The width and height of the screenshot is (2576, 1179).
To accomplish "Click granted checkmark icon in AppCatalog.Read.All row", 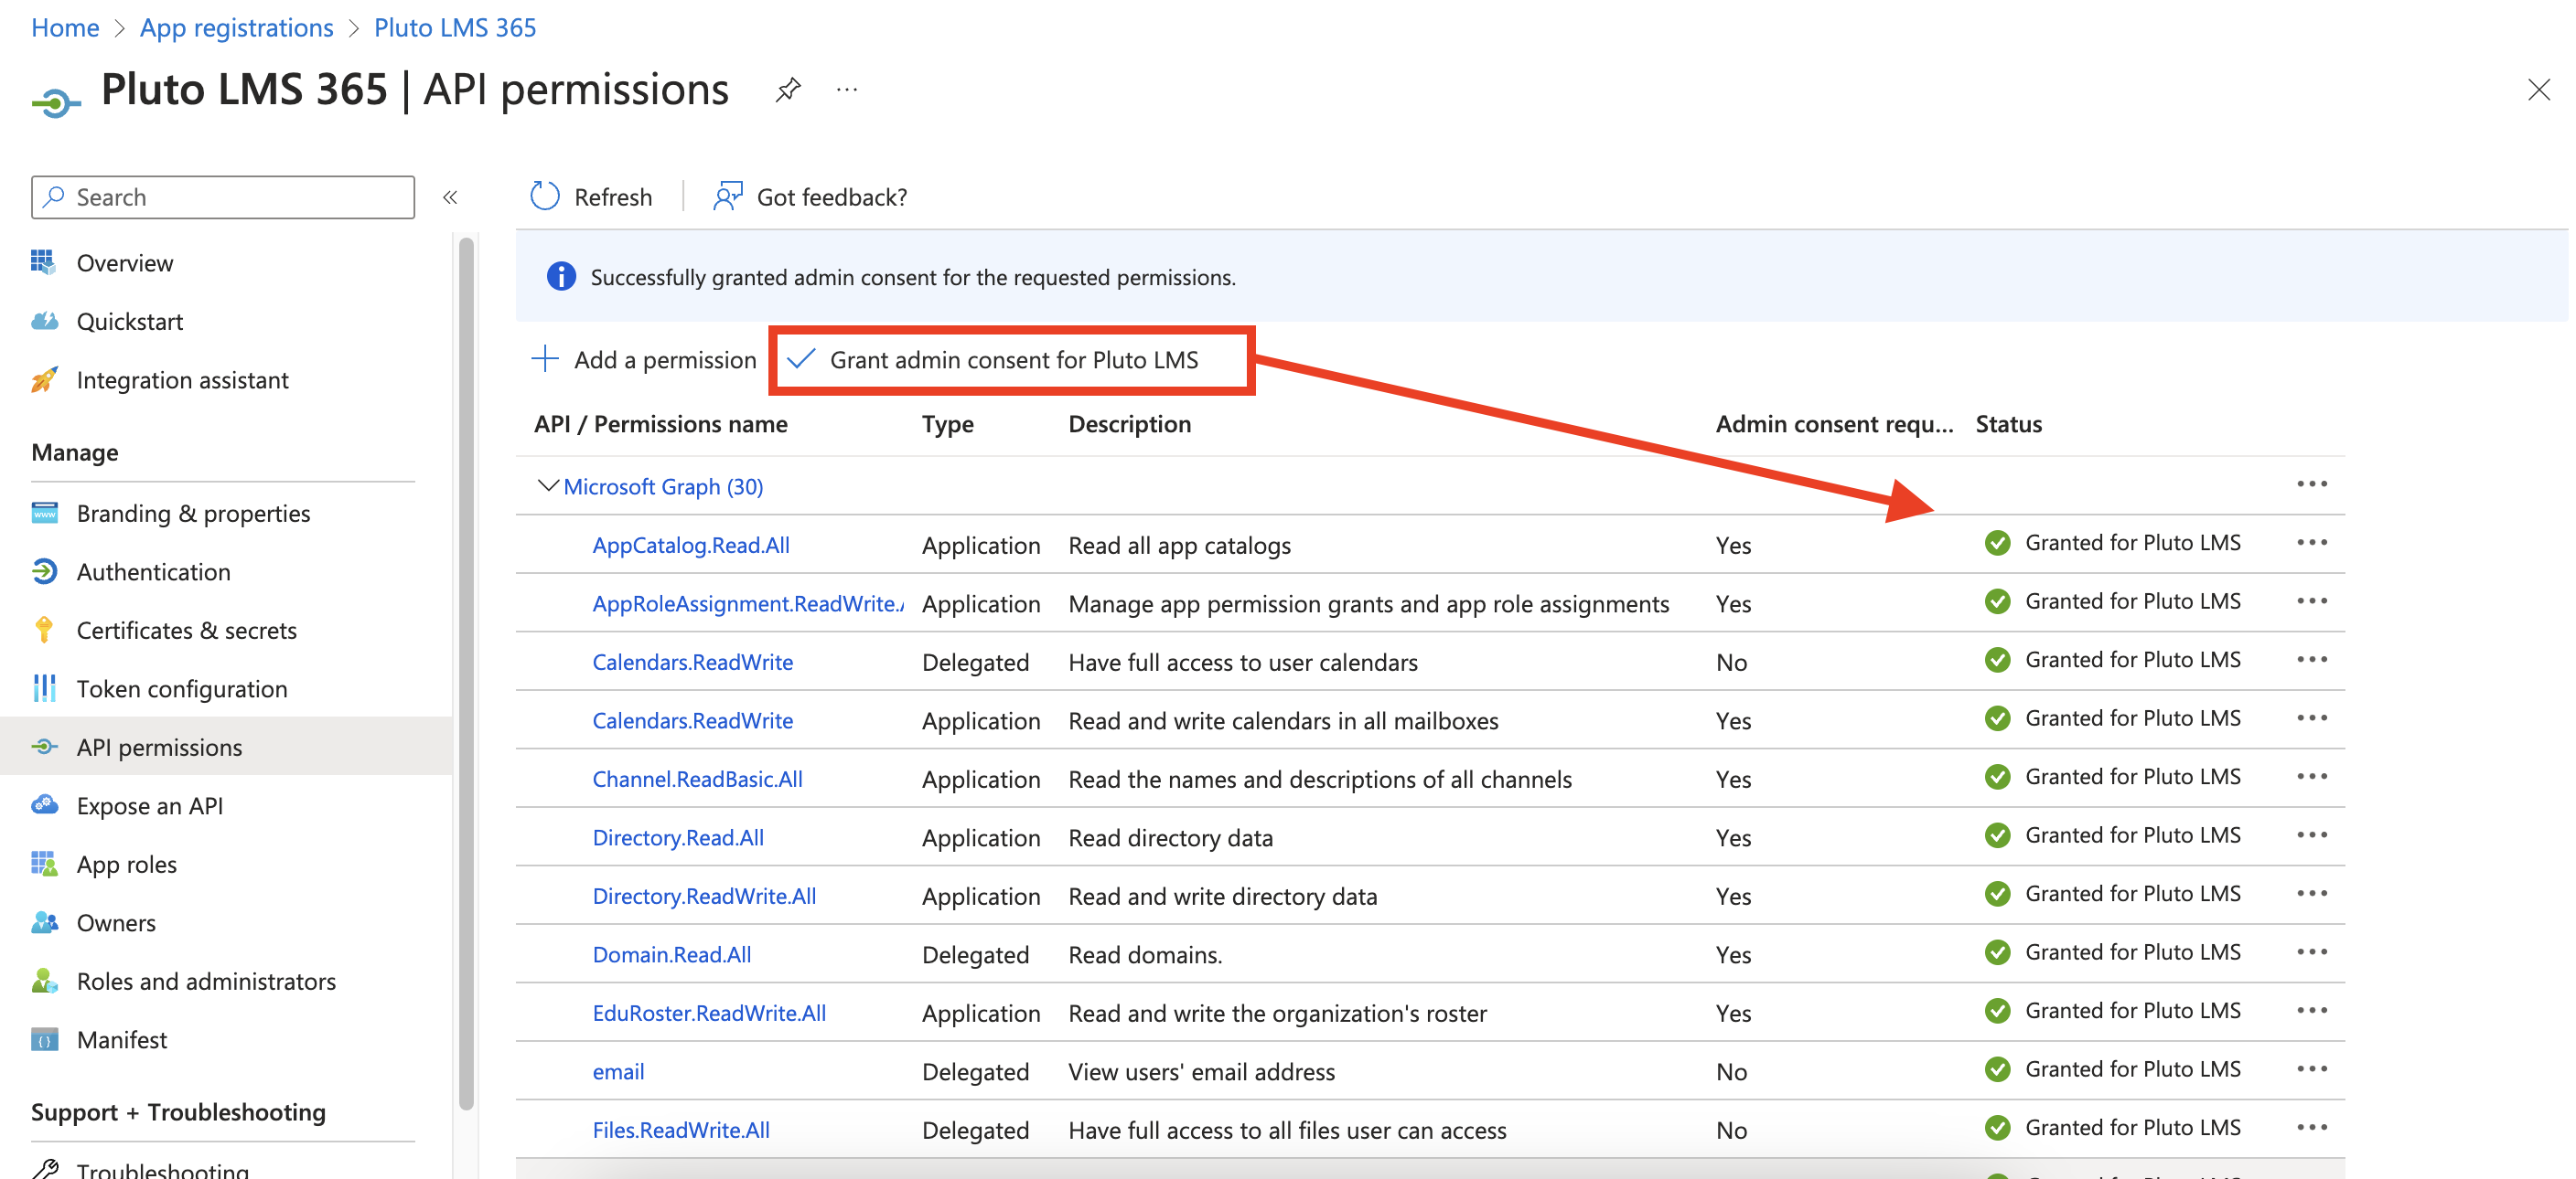I will click(x=1997, y=543).
